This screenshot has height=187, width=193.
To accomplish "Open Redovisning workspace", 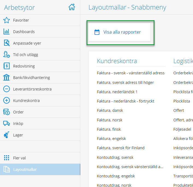I will coord(40,66).
